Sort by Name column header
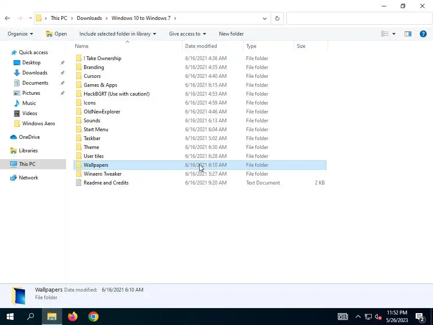Screen dimensions: 433x325 tap(82, 46)
